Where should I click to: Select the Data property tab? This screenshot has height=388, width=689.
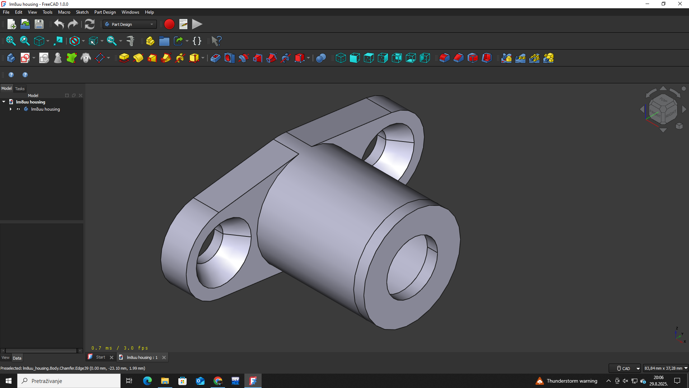(x=17, y=358)
